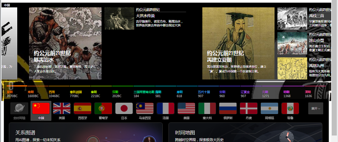Jump to 春秋战国 770BC on timeline
Screen dimensions: 338x142
pyautogui.click(x=76, y=94)
